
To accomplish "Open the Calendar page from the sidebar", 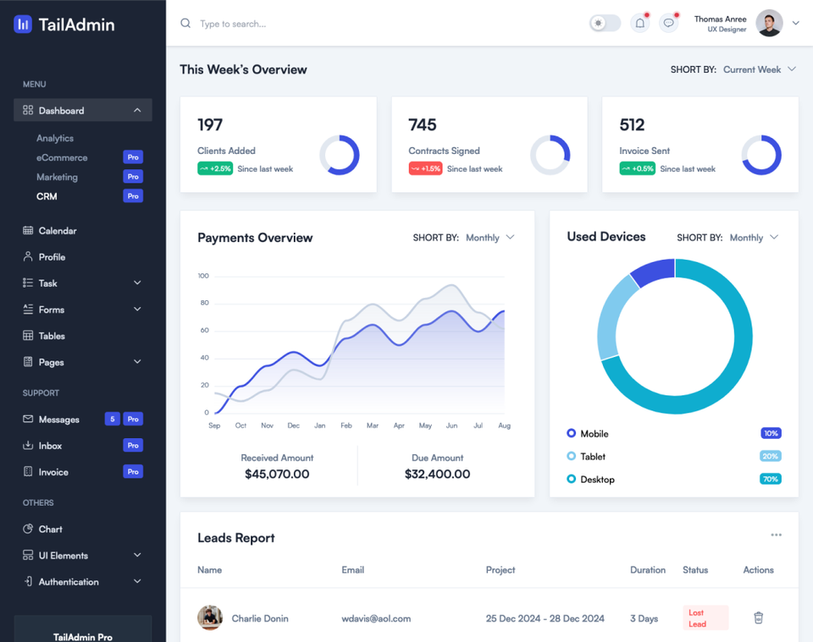I will coord(53,230).
